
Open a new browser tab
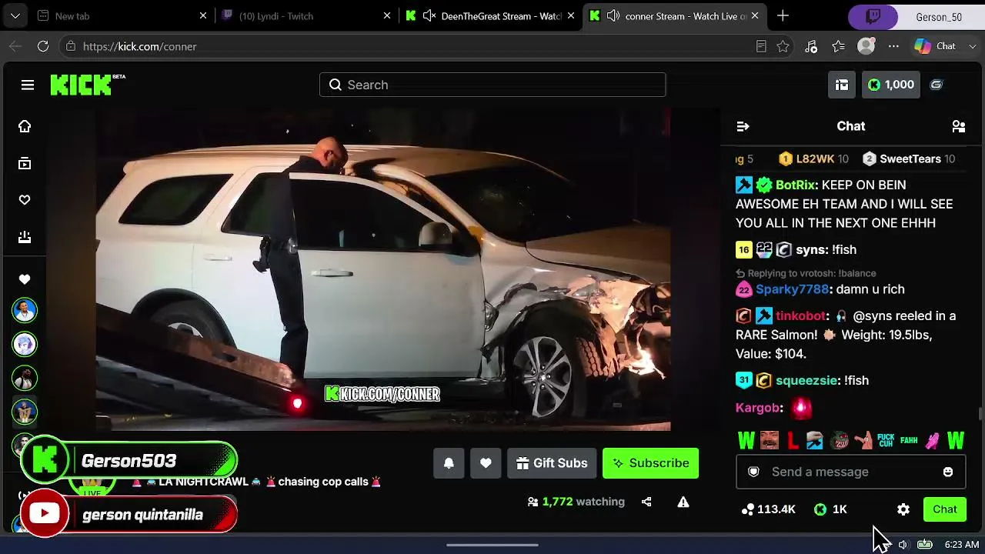pos(783,16)
